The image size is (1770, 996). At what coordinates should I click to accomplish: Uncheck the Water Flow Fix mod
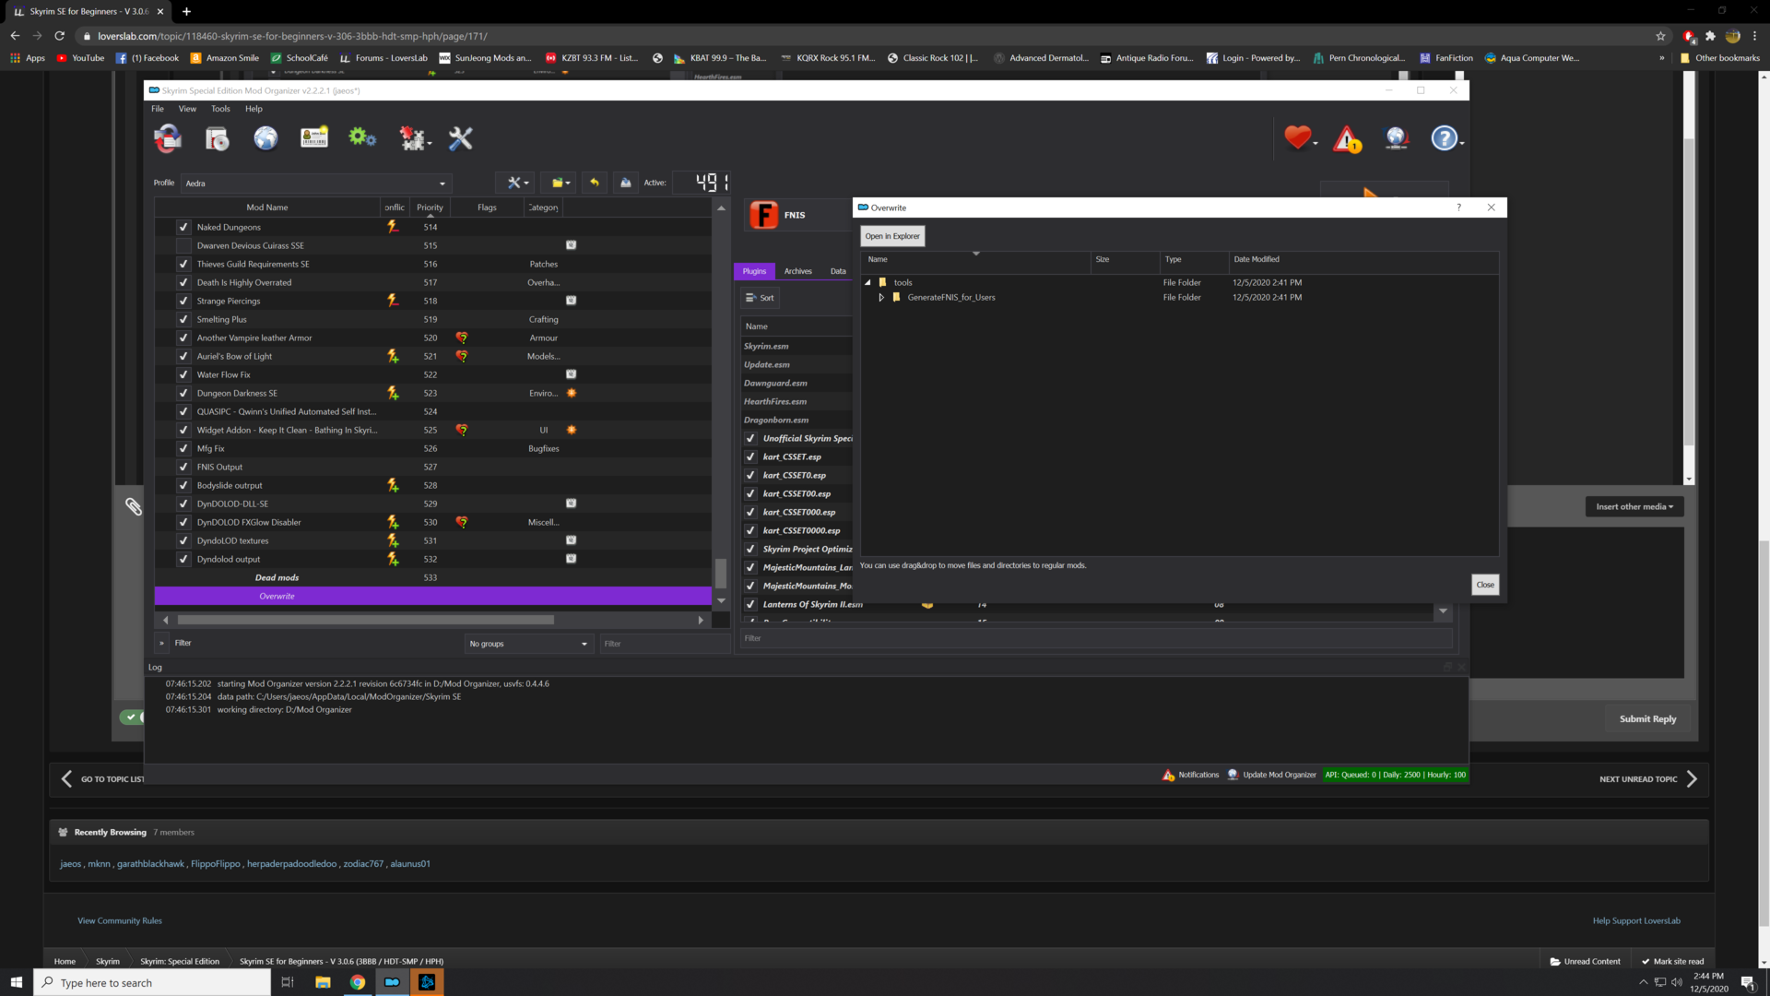(x=183, y=374)
